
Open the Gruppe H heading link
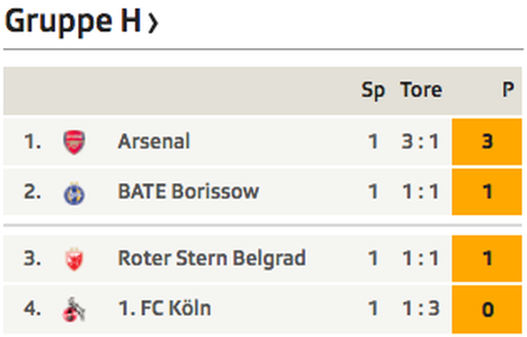73,22
